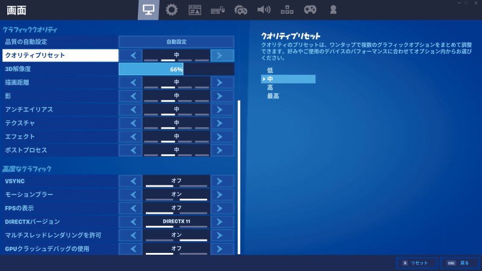Click the マルチスレッドレンダリングを許可 row label
This screenshot has height=271, width=482.
(x=60, y=235)
